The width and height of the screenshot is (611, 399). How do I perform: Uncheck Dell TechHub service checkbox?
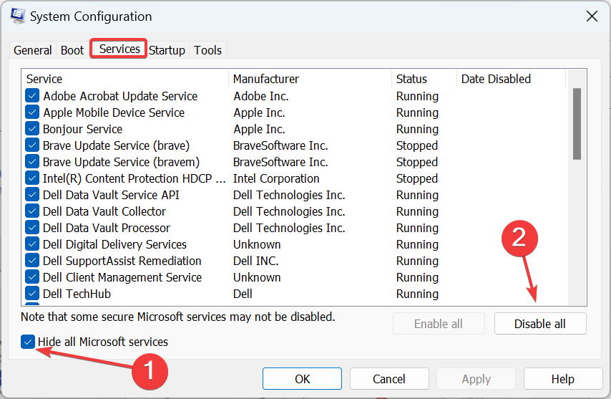coord(32,294)
